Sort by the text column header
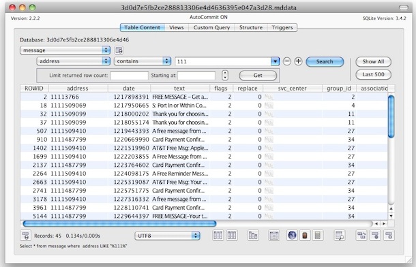Viewport: 416px width, 267px height. (x=180, y=89)
